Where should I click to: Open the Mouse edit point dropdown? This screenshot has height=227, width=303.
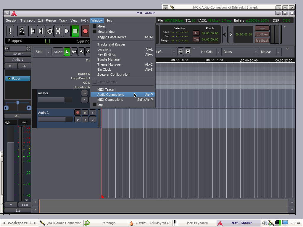tap(270, 52)
